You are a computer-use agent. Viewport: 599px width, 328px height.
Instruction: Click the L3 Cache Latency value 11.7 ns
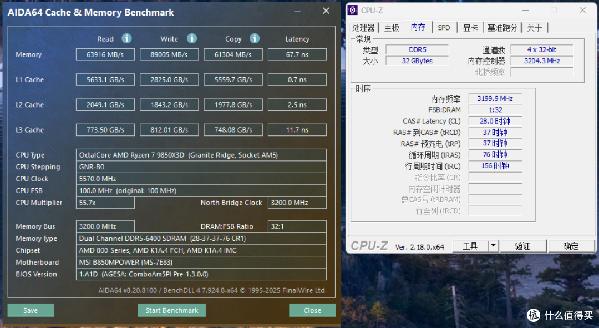tap(297, 130)
